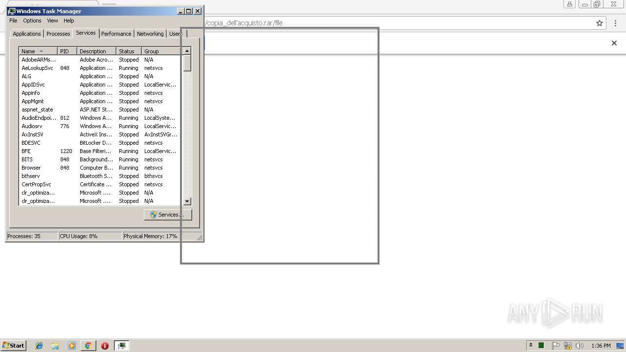Image resolution: width=626 pixels, height=352 pixels.
Task: Switch to the Performance tab
Action: point(116,34)
